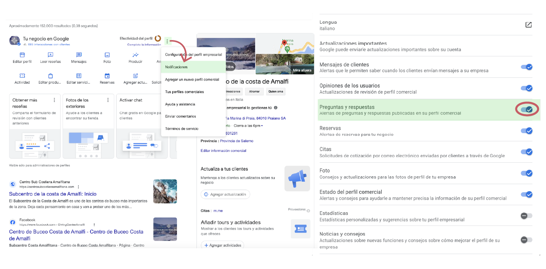Screen dimensions: 546x269
Task: Enable Noticias y consejos notifications
Action: pos(527,240)
